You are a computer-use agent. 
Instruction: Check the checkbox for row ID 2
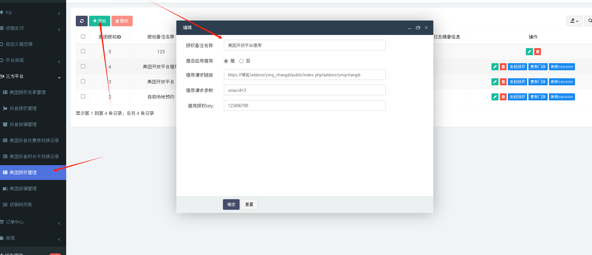click(83, 97)
